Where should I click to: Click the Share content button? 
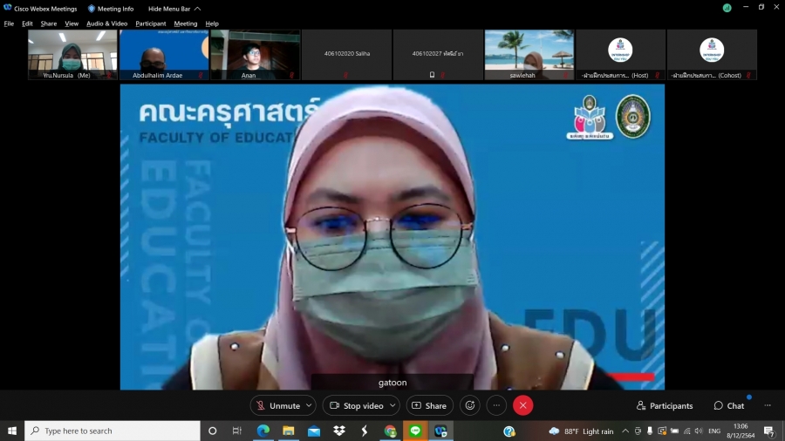click(x=429, y=405)
